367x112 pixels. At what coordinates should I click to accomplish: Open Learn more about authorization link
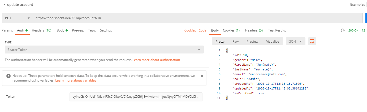click(156, 60)
